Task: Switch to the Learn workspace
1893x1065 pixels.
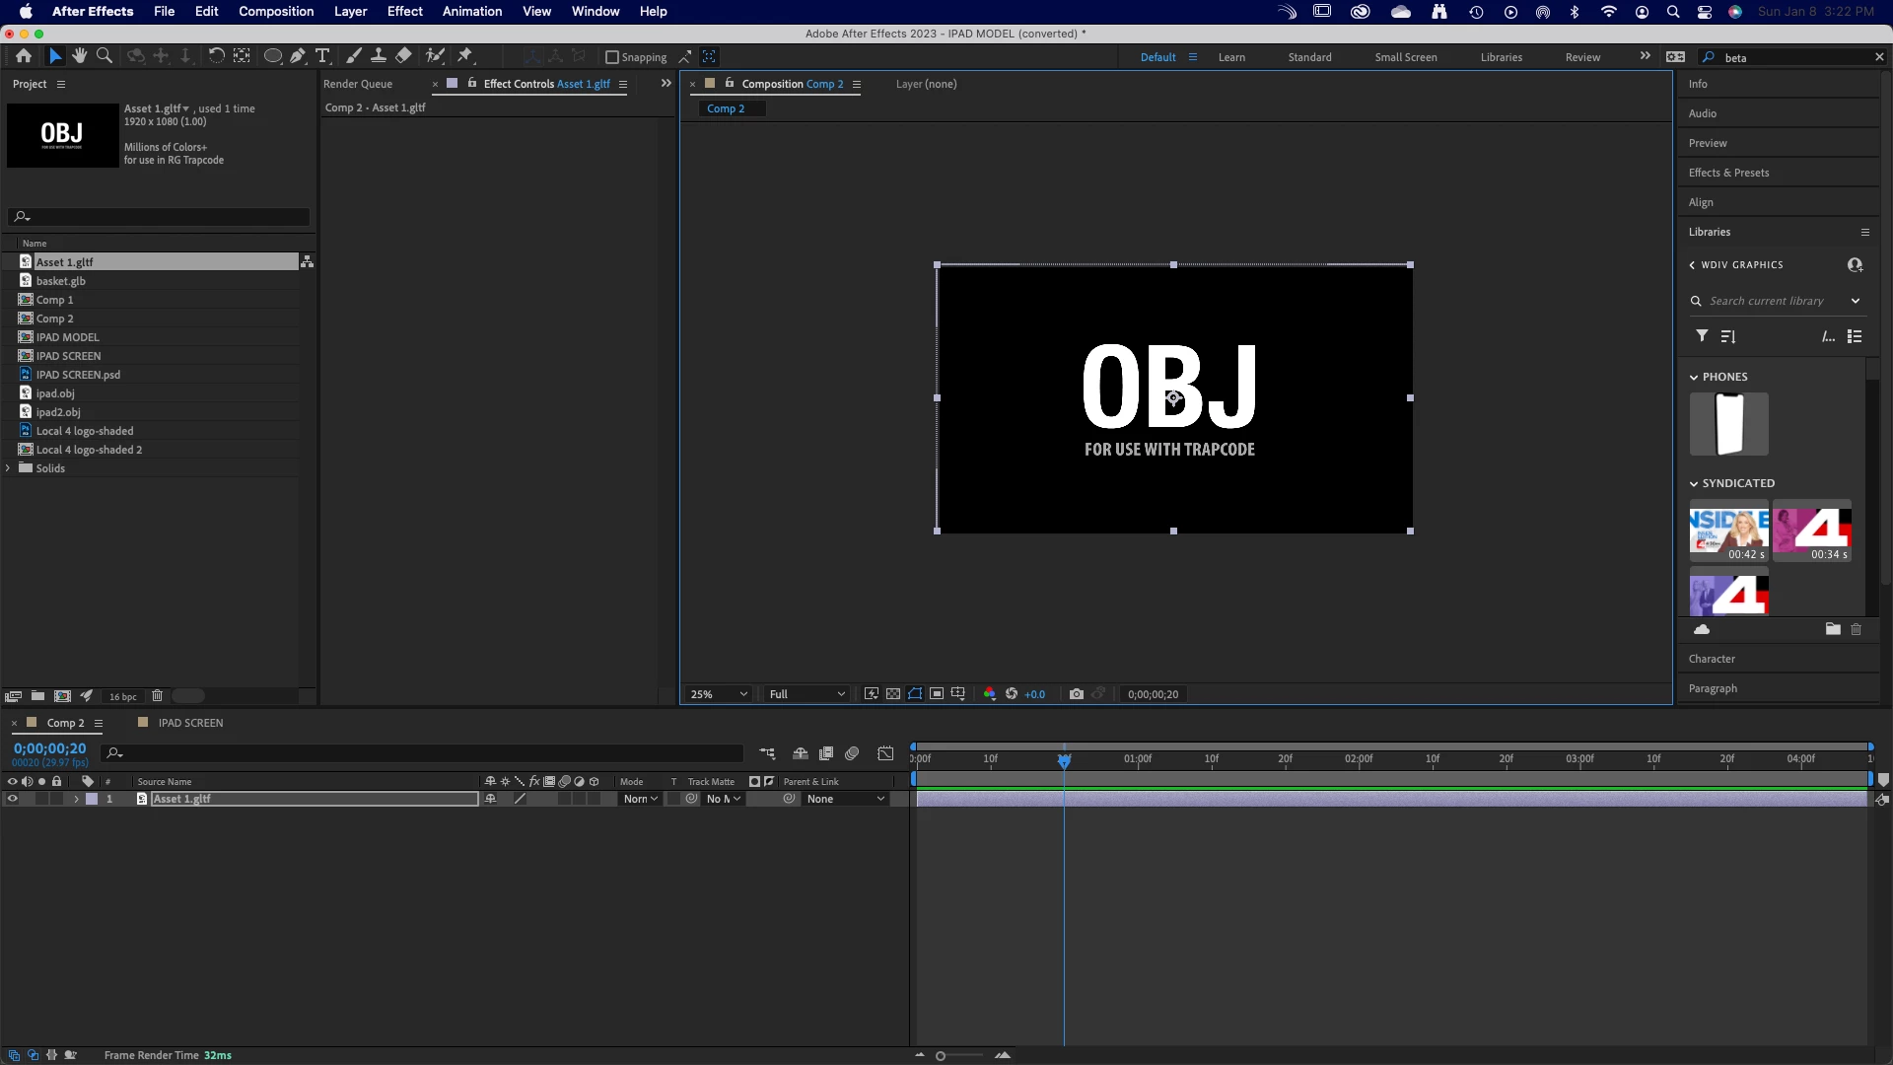Action: click(x=1231, y=57)
